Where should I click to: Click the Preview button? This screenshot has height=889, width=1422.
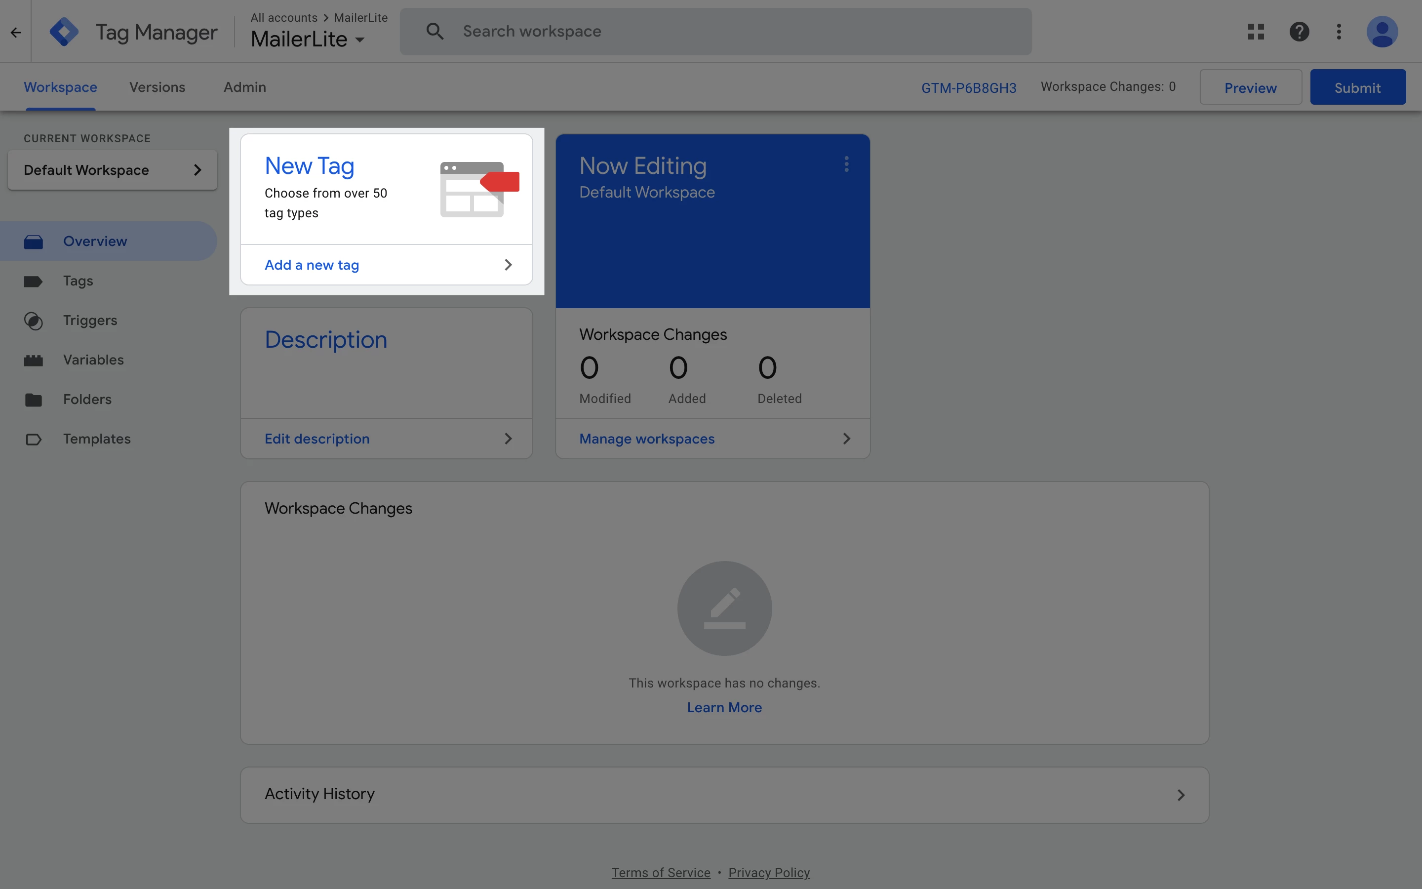click(x=1250, y=87)
